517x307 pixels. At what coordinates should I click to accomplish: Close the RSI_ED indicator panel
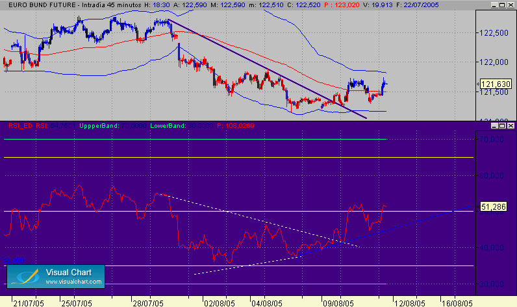coord(511,125)
